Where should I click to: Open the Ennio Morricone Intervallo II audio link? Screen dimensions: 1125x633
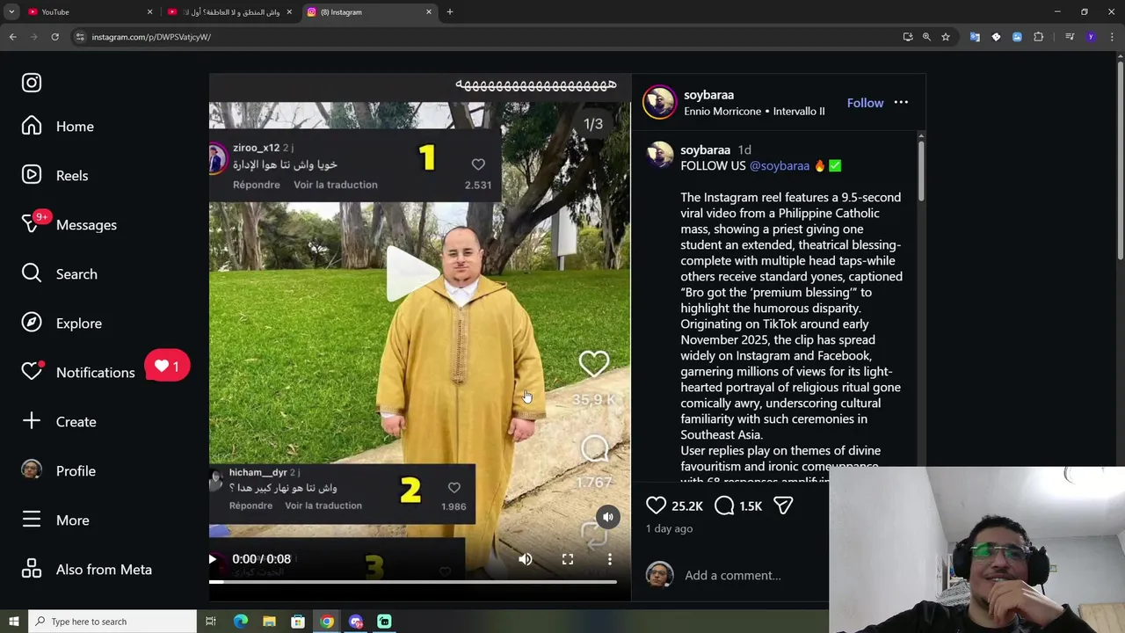pos(754,112)
